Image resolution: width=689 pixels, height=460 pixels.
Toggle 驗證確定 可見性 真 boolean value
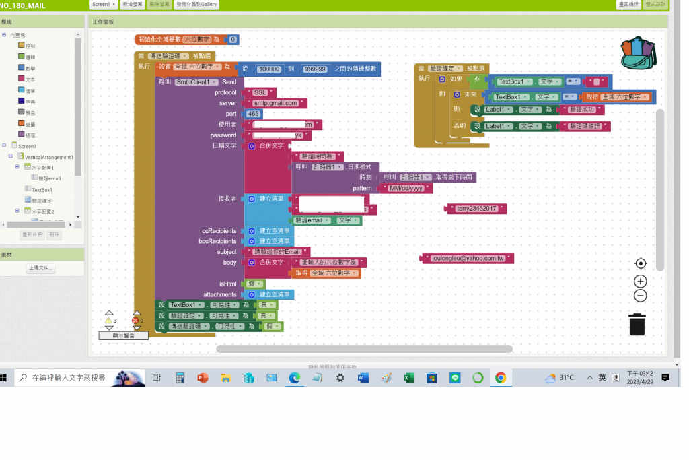[268, 316]
